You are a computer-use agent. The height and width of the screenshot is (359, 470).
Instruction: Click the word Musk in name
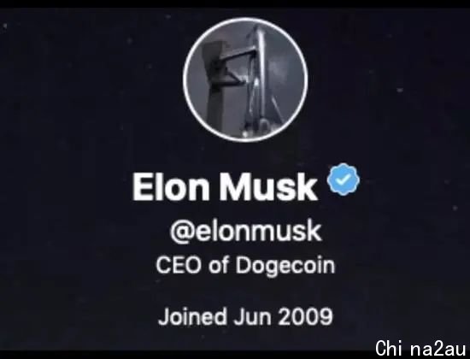[268, 186]
